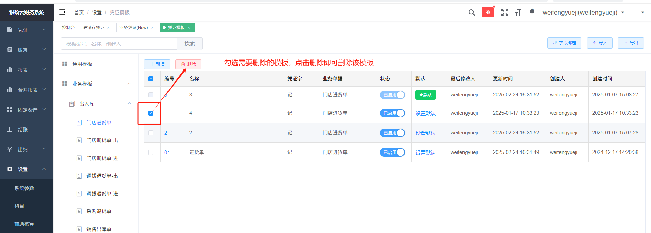The image size is (651, 233).
Task: Click the 门店进货单 document icon
Action: [79, 123]
